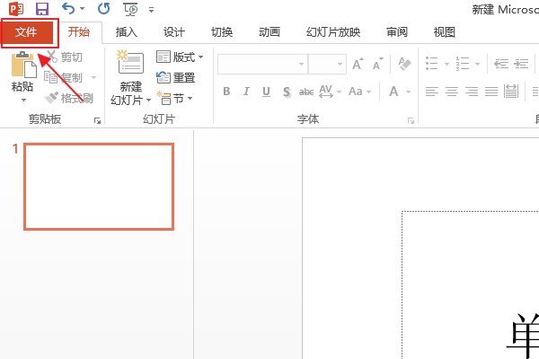The image size is (539, 359).
Task: Open the 动画 (Animations) tab
Action: (x=269, y=32)
